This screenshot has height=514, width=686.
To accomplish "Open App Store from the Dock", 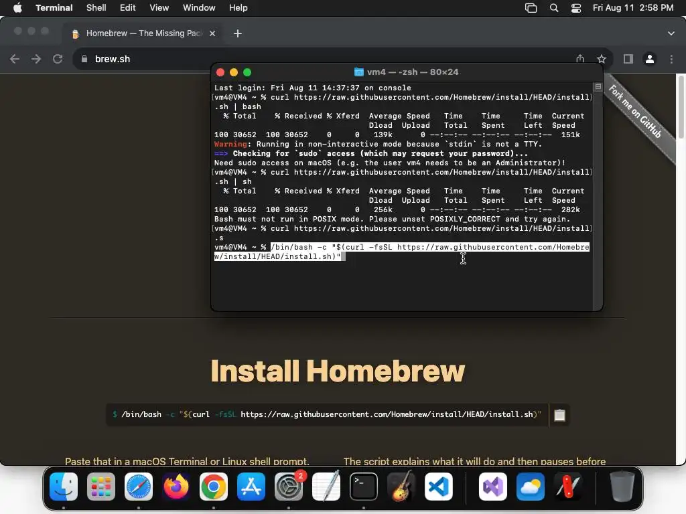I will pyautogui.click(x=251, y=487).
